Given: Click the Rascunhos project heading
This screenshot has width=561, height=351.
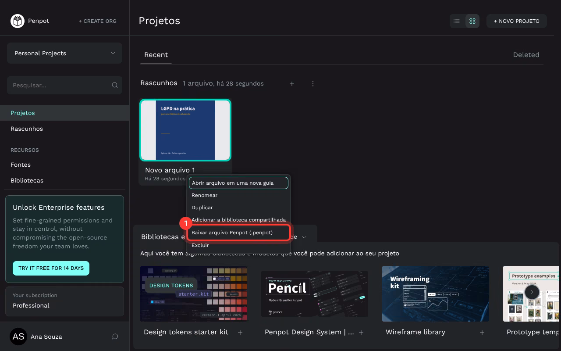Looking at the screenshot, I should pyautogui.click(x=159, y=83).
